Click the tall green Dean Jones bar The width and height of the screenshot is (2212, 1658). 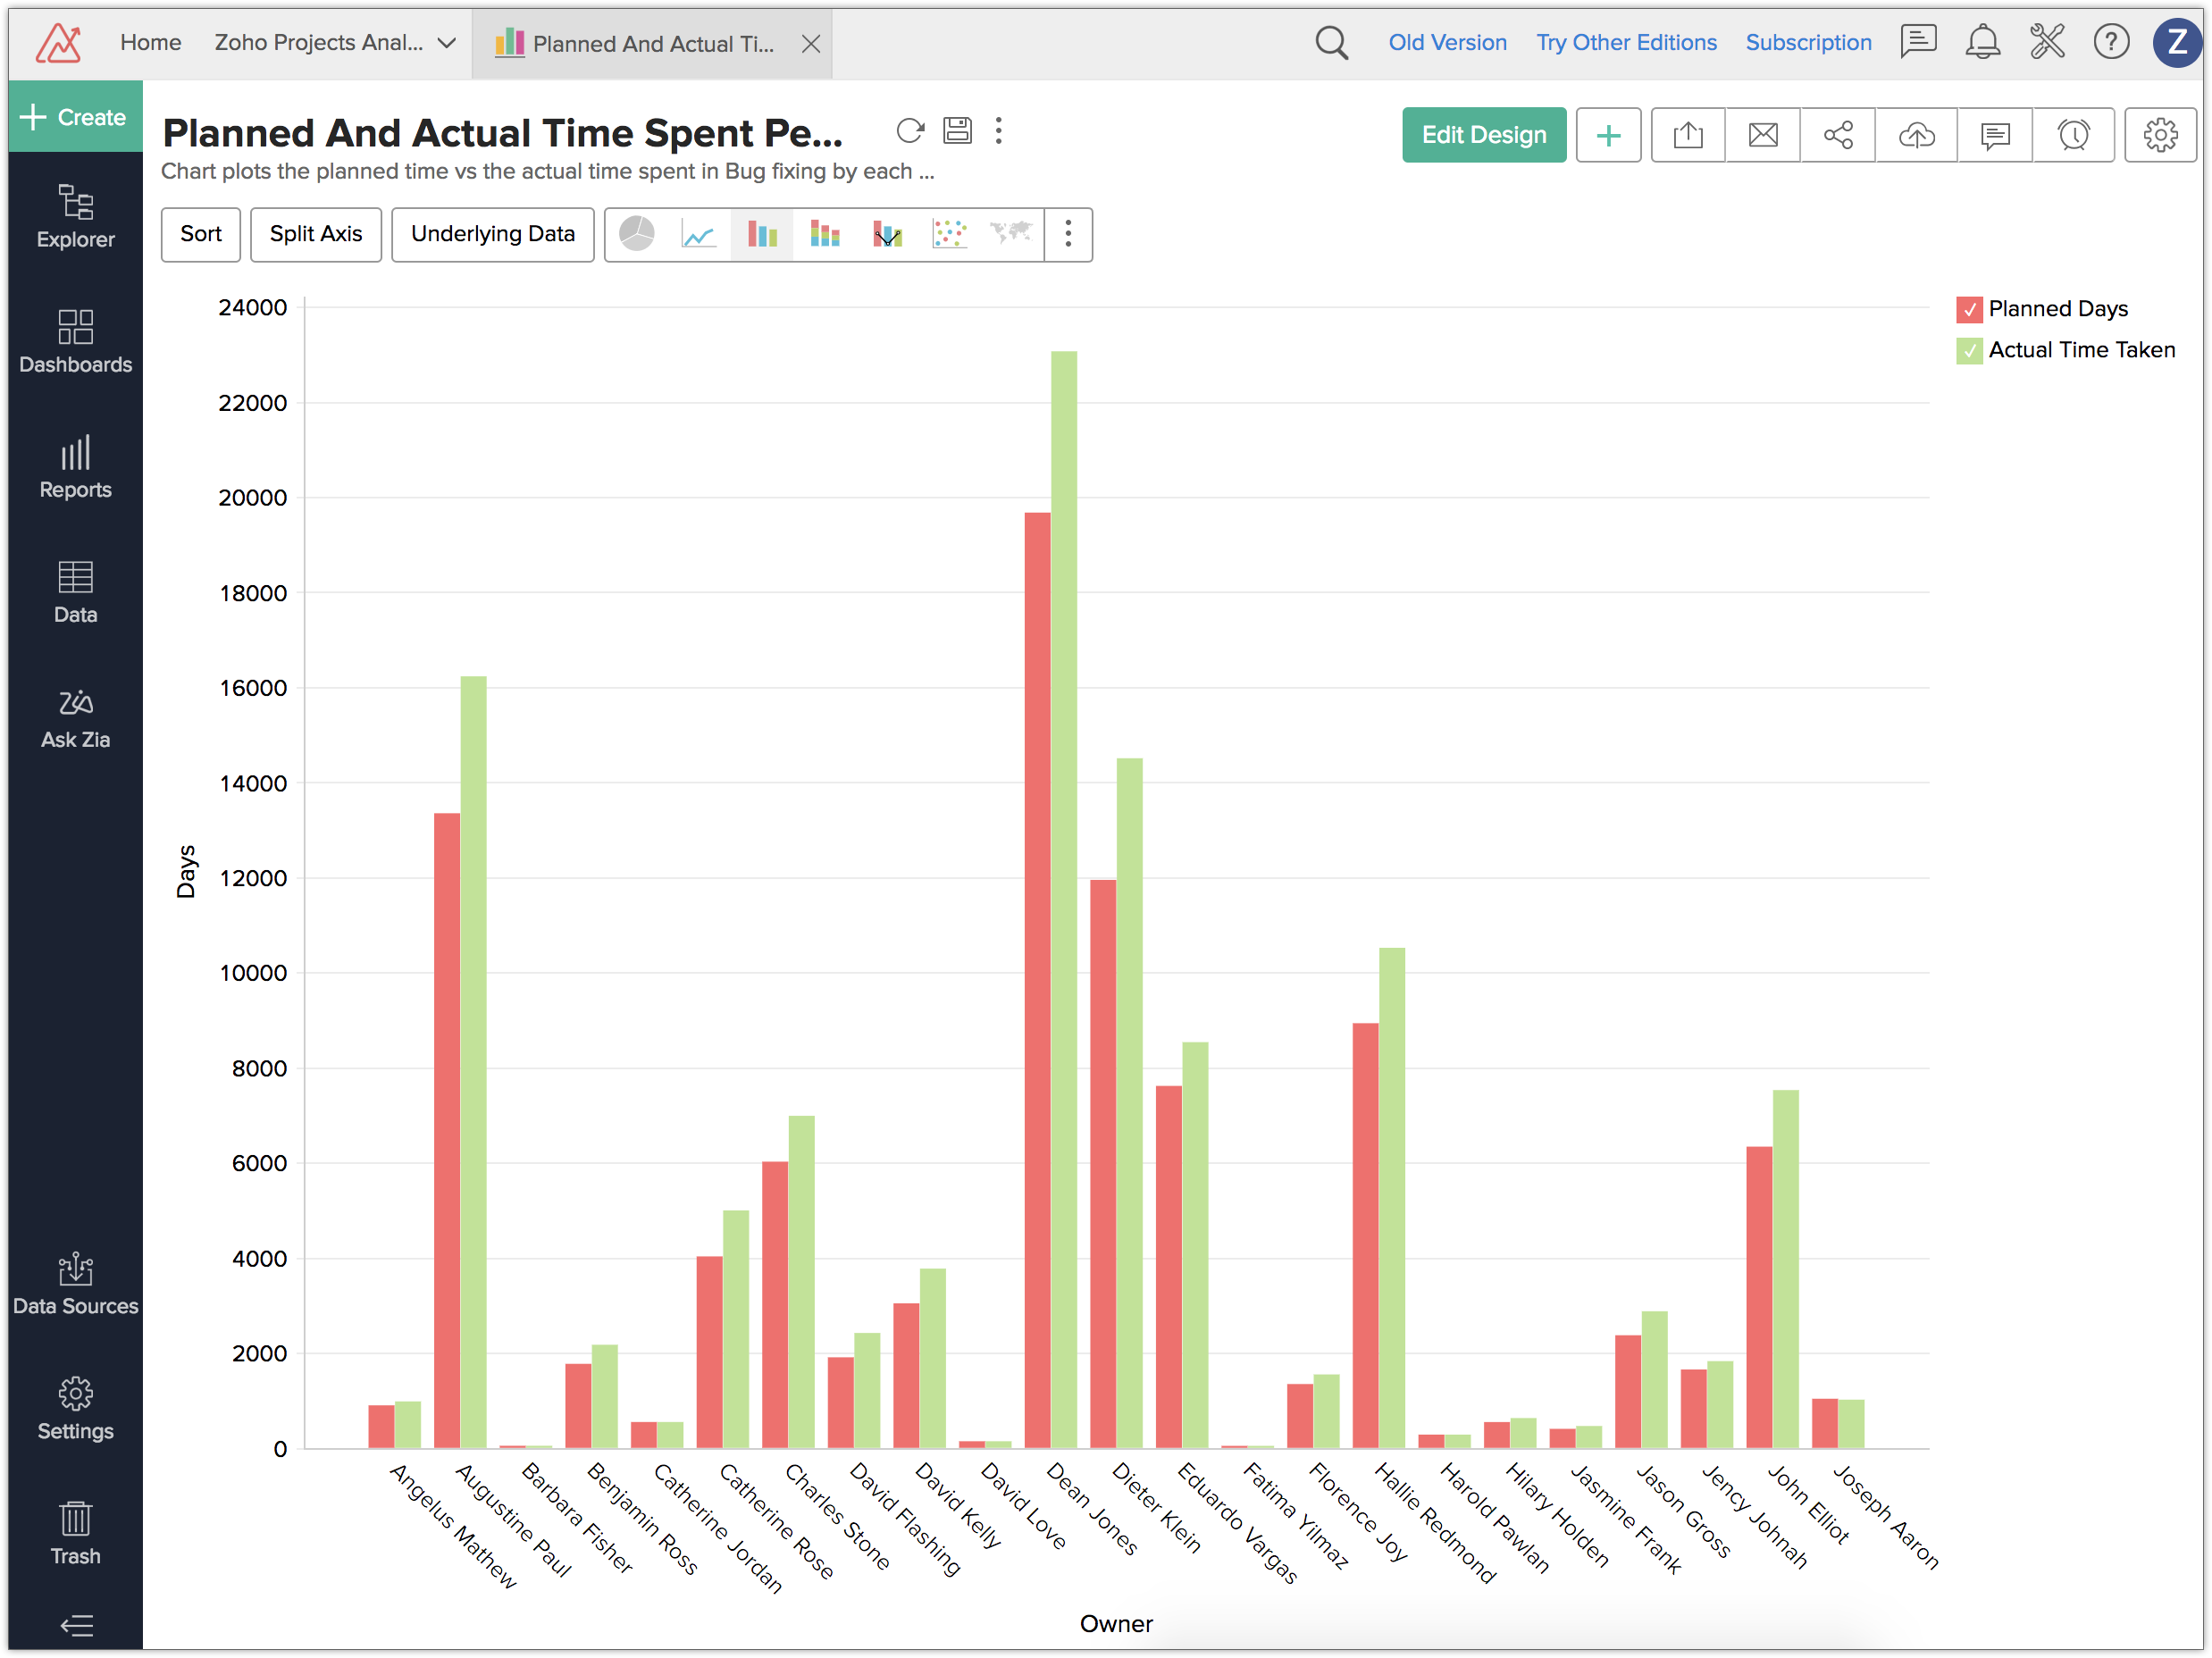point(1064,900)
